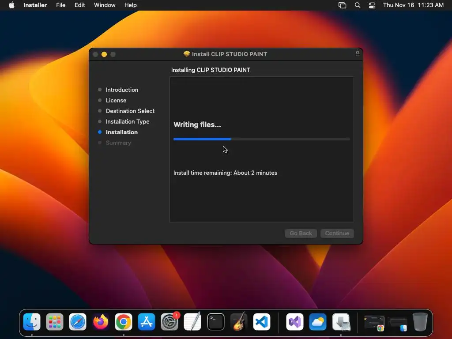Open Finder from the dock

[32, 321]
